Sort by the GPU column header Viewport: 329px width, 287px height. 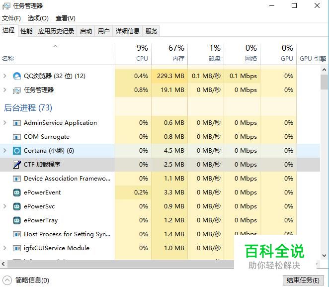point(278,54)
